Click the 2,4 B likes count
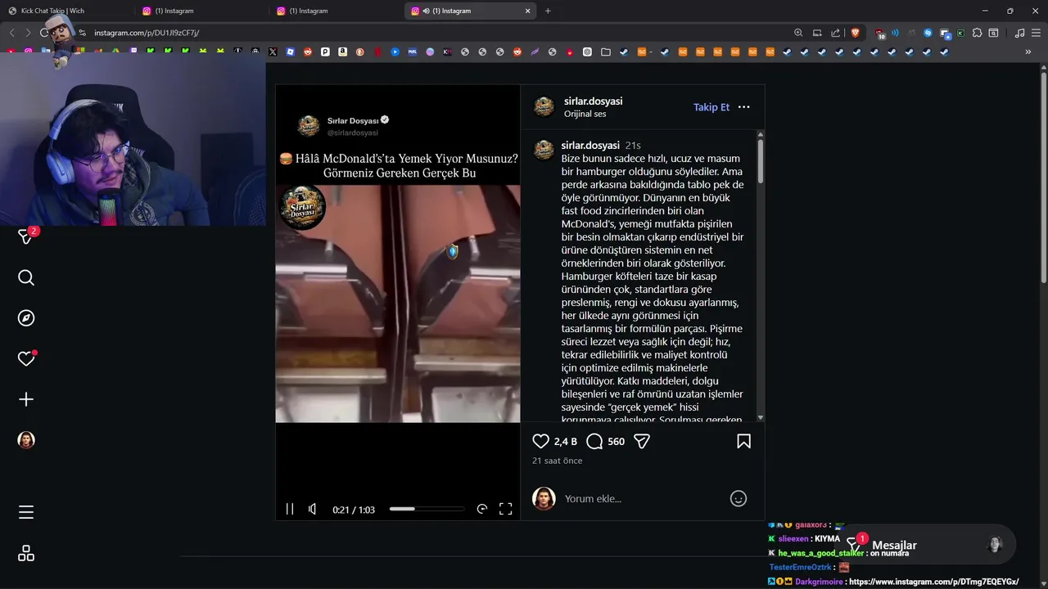The image size is (1048, 589). click(565, 441)
